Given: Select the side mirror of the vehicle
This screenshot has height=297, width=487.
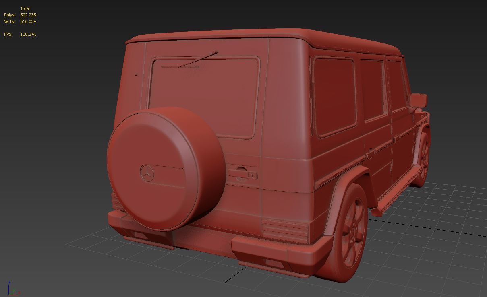Looking at the screenshot, I should [x=419, y=100].
